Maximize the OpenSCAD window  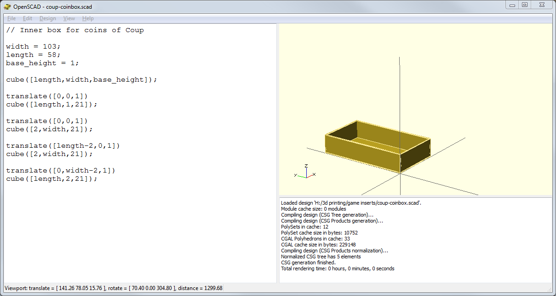click(525, 5)
